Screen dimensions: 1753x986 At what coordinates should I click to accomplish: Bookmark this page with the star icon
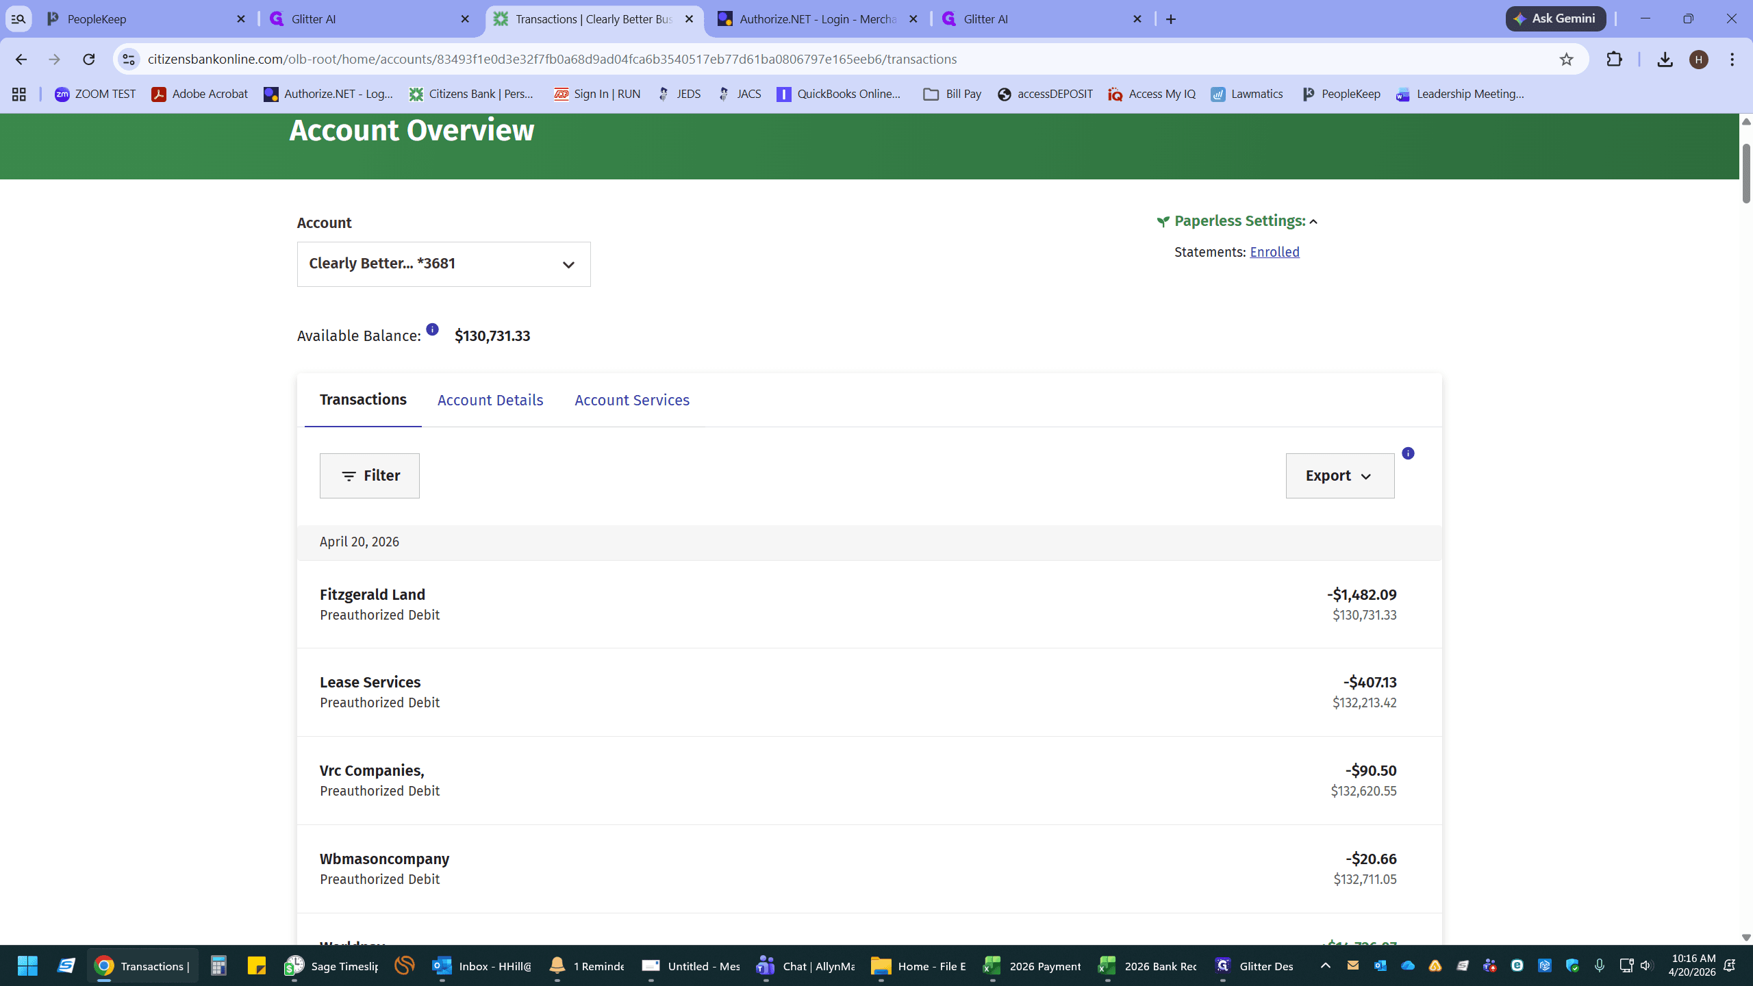tap(1566, 59)
